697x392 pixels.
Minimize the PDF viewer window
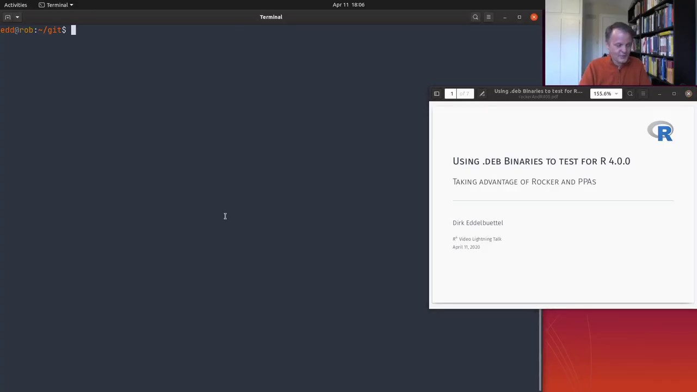click(x=659, y=94)
